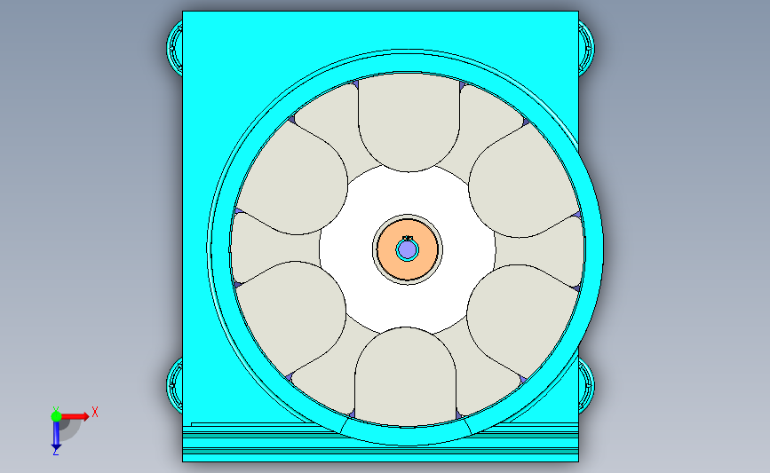Click the red X axis arrow of the triad
770x473 pixels.
(76, 416)
